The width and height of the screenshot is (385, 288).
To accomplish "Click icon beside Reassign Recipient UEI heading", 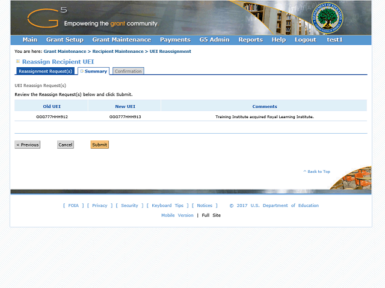I will point(17,61).
